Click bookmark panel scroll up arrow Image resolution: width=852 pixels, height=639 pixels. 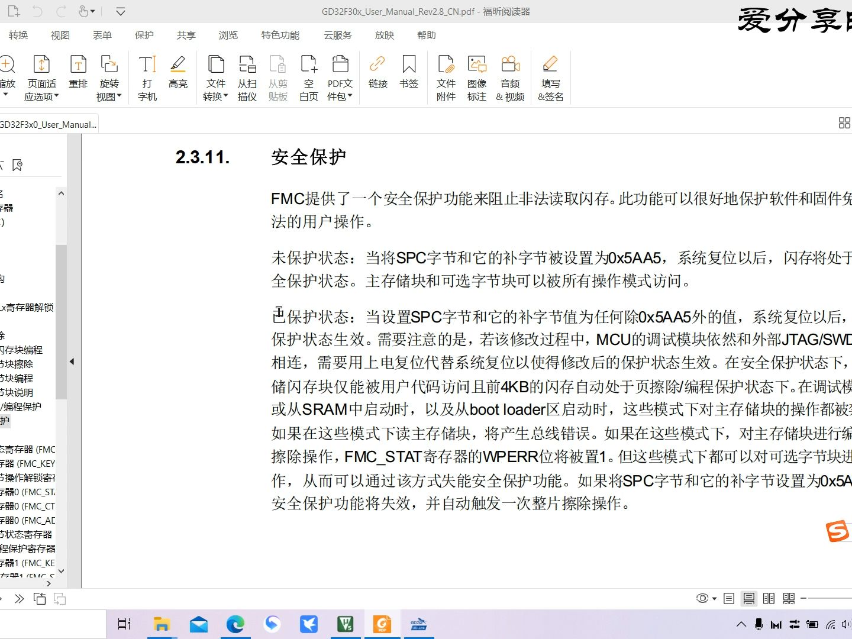61,193
